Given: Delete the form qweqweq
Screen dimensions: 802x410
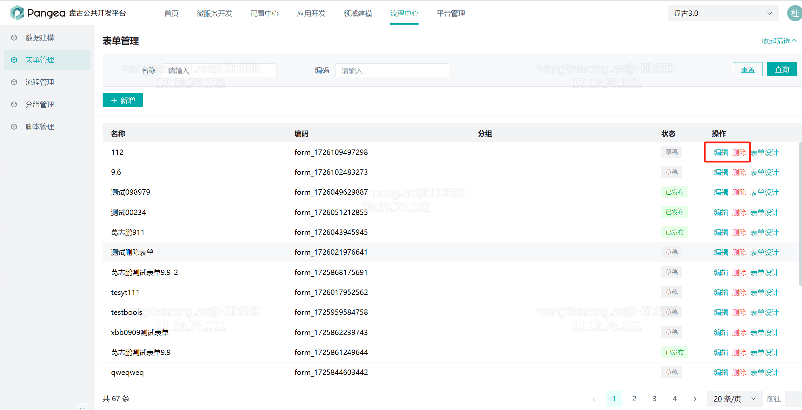Looking at the screenshot, I should tap(739, 372).
